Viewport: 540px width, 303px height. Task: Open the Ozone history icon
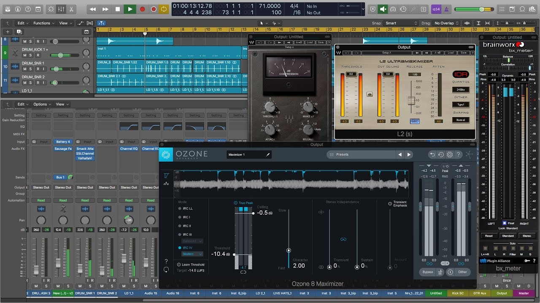click(441, 154)
